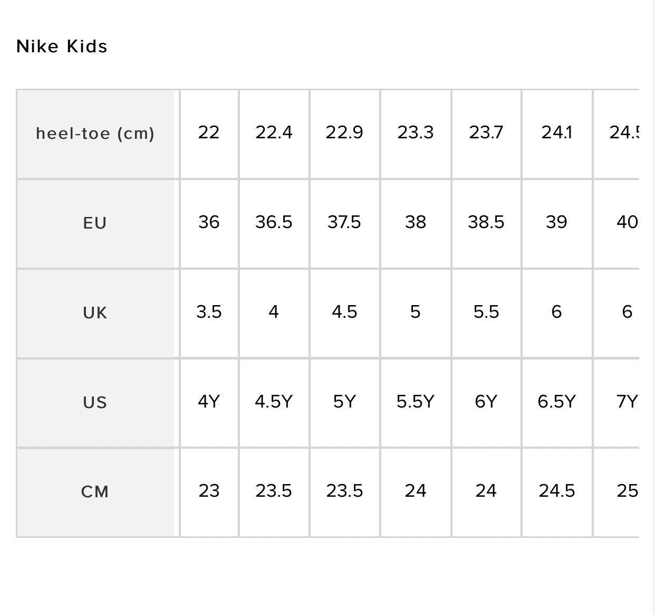The height and width of the screenshot is (615, 655).
Task: Click the heel-toe 22.4 cell
Action: 274,134
